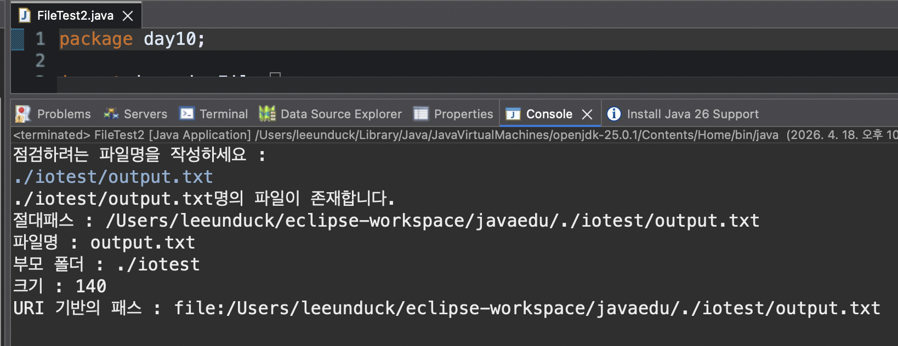
Task: Open the Terminal tab
Action: [x=214, y=114]
